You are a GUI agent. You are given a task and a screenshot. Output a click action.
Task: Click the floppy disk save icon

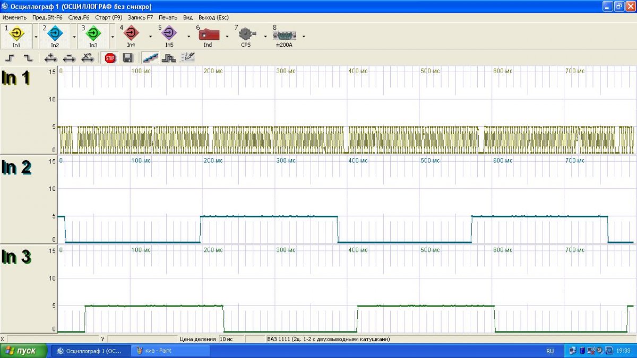[127, 58]
